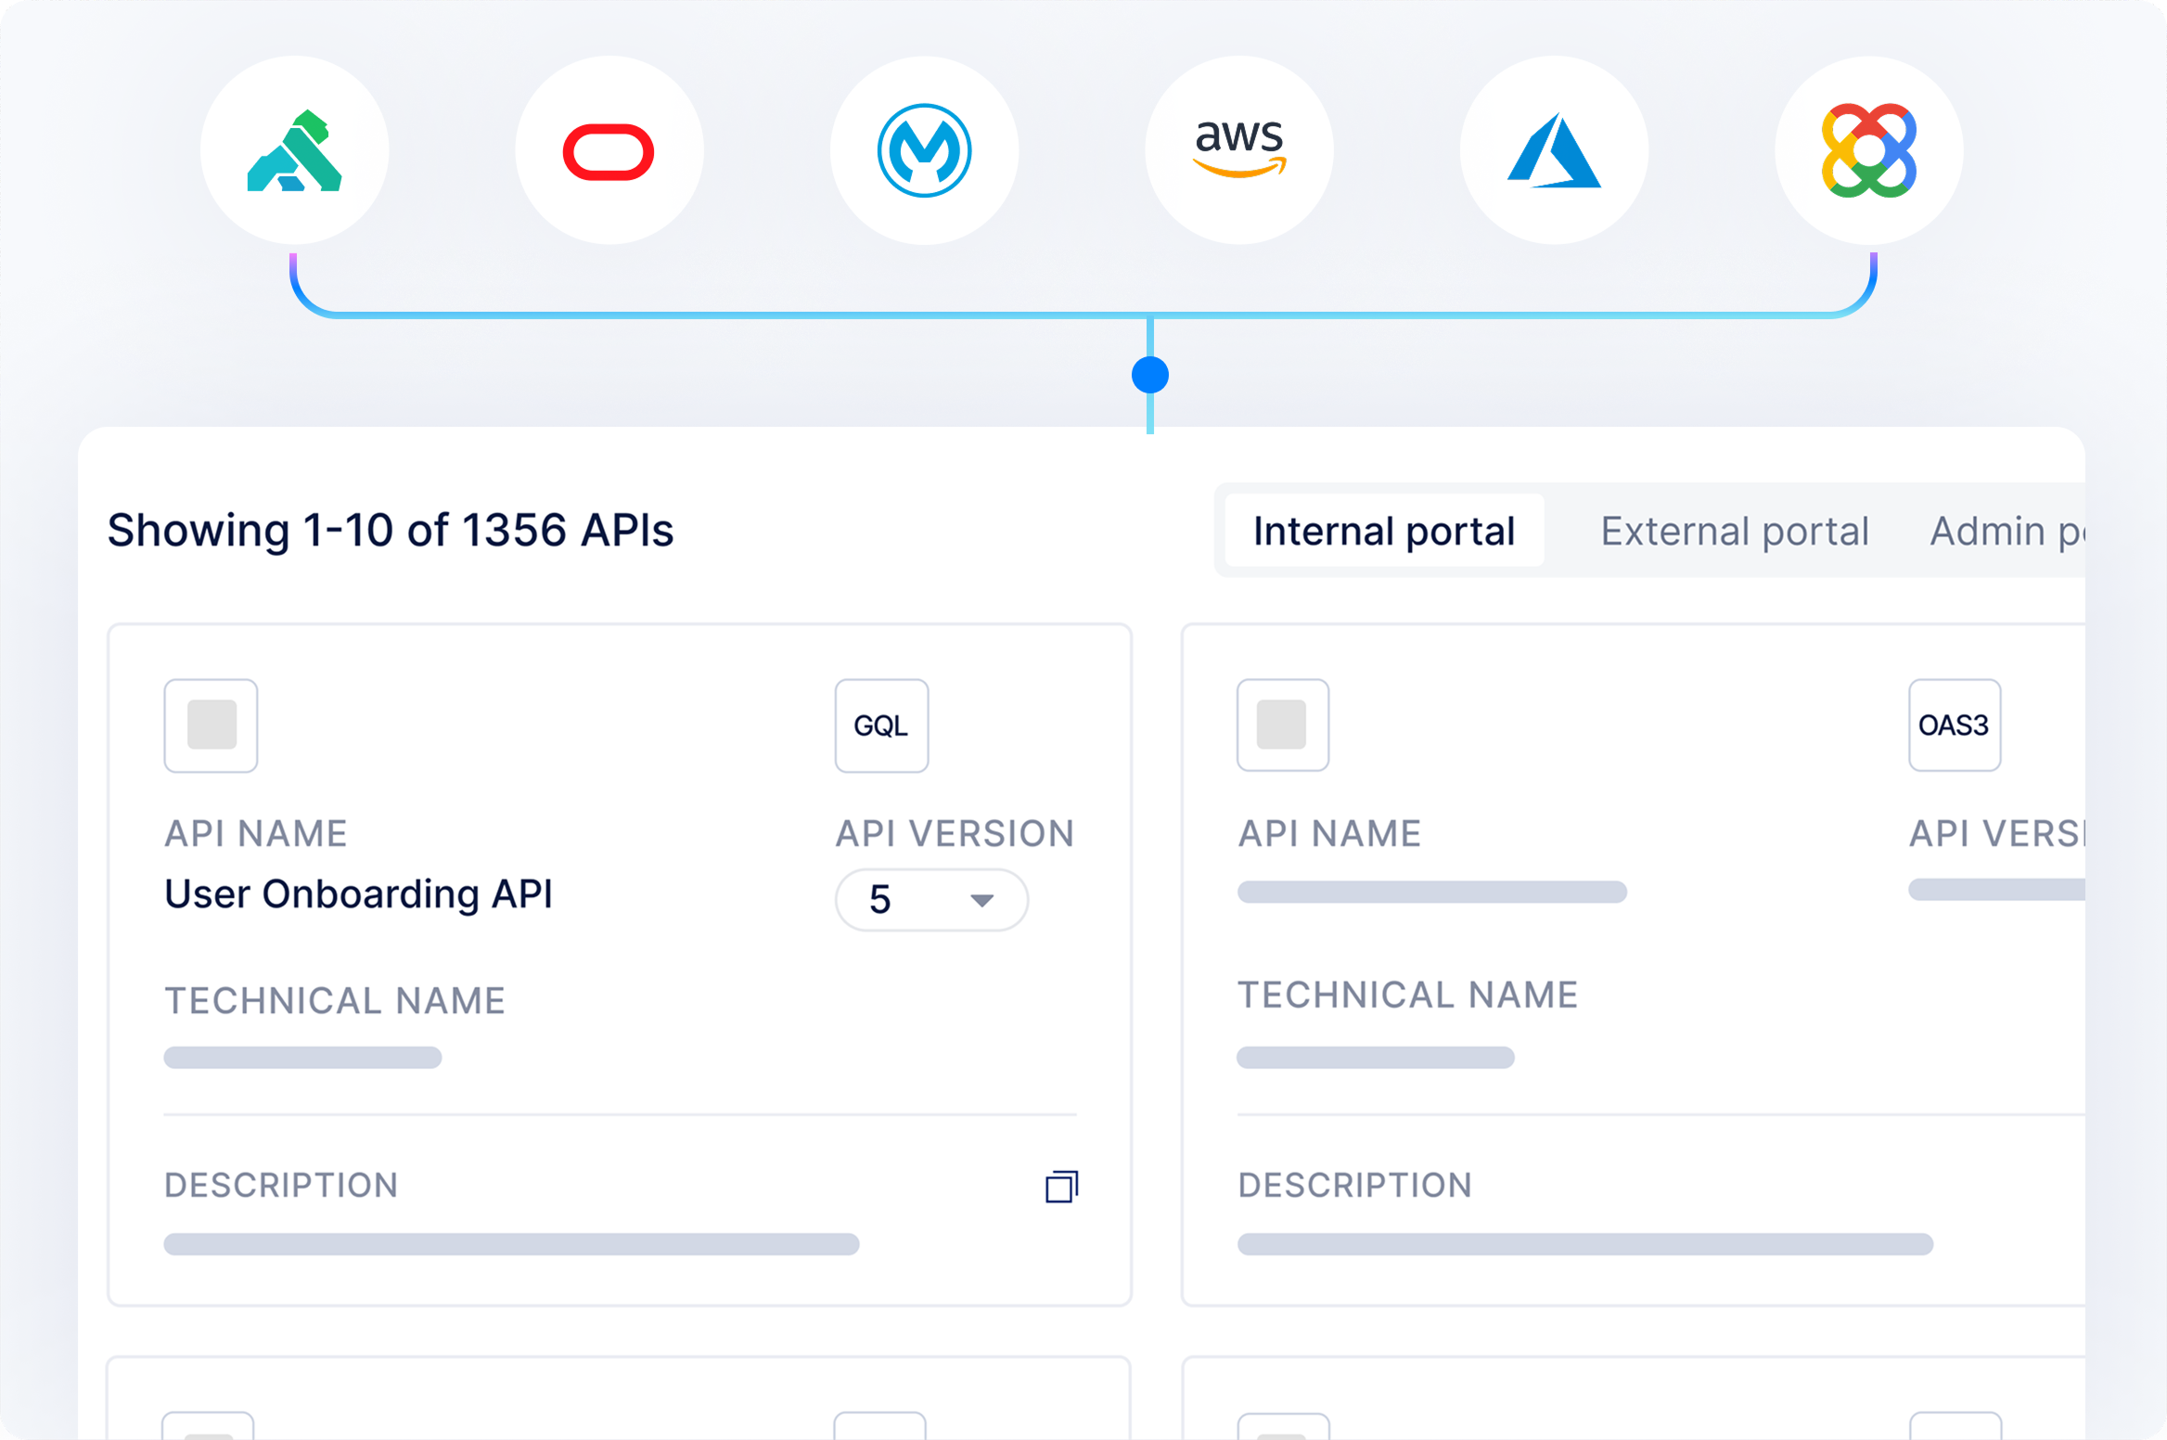
Task: Click the red Oracle logo icon
Action: (x=609, y=151)
